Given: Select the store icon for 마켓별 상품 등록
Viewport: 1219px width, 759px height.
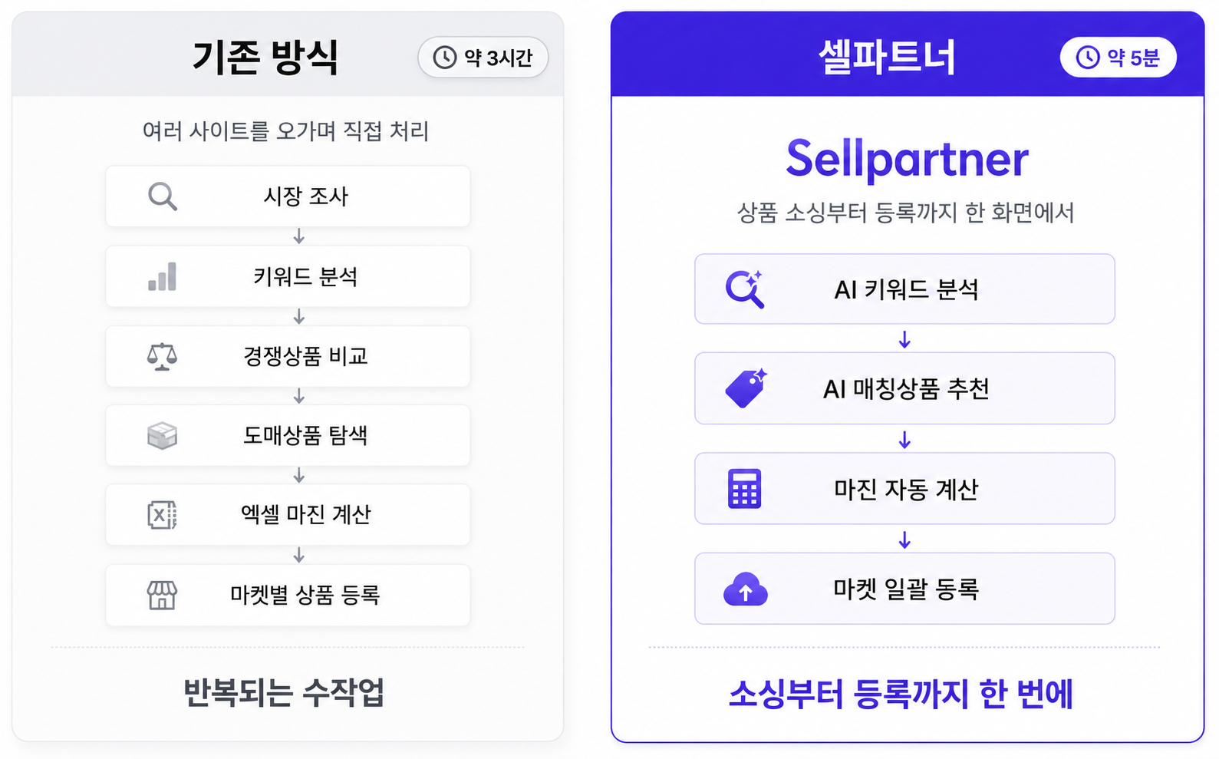Looking at the screenshot, I should [x=162, y=595].
